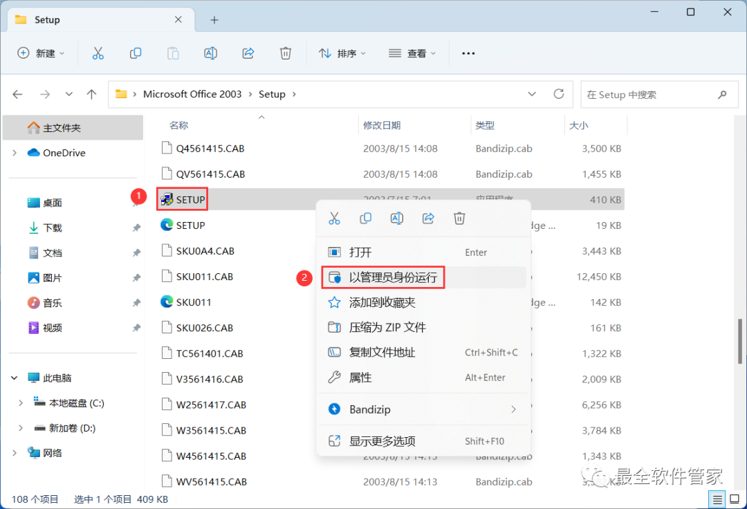Choose 添加到收藏夹 in the context menu
The width and height of the screenshot is (747, 509).
pyautogui.click(x=423, y=302)
